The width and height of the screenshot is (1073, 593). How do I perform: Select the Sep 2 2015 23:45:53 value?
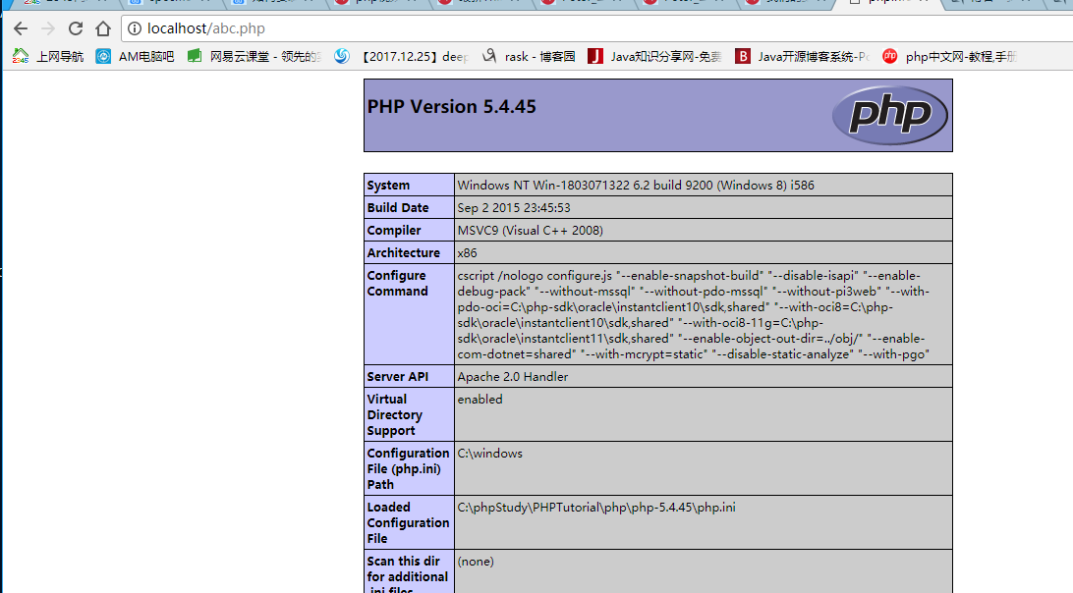pyautogui.click(x=704, y=208)
